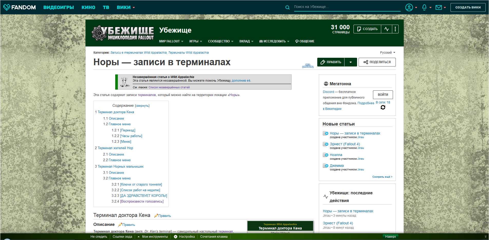Focus the Поиск на Убежище search field

(x=347, y=7)
